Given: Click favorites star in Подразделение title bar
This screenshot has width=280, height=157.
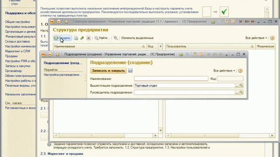Looking at the screenshot, I should 58,54.
